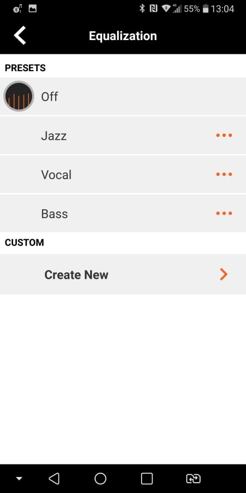The image size is (246, 493).
Task: Tap the picture notification icon in the status bar
Action: tap(33, 9)
